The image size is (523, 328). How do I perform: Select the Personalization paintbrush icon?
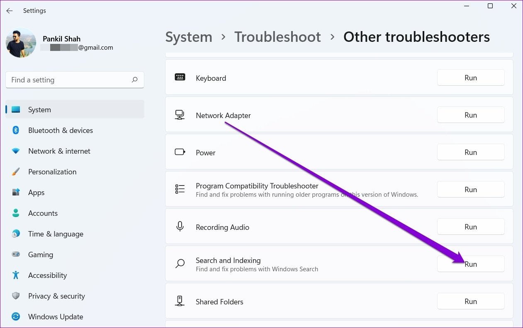(16, 172)
